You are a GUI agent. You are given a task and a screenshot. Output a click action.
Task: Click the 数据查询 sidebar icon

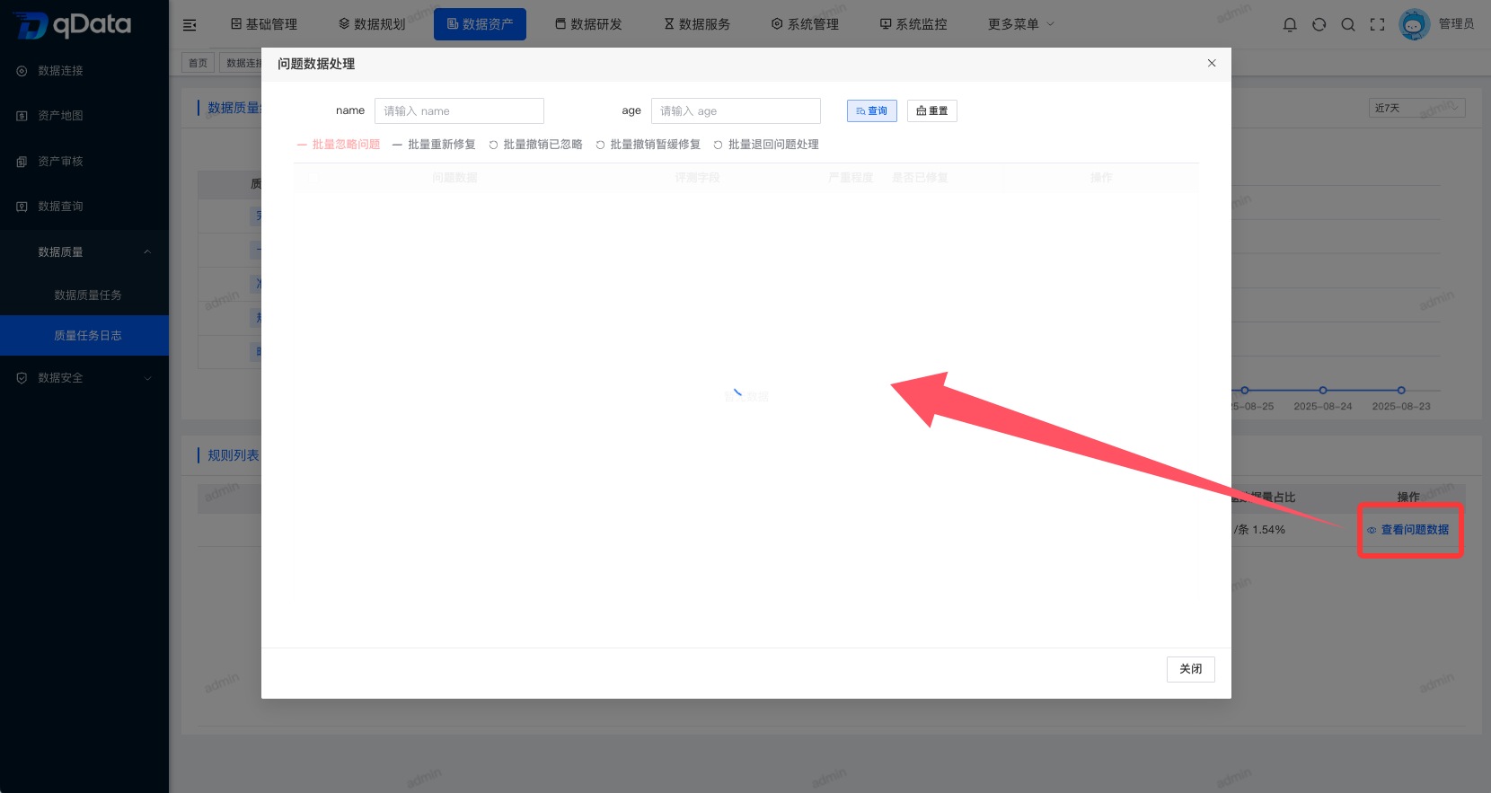click(22, 207)
